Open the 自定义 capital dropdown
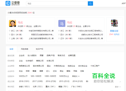 click(76, 76)
